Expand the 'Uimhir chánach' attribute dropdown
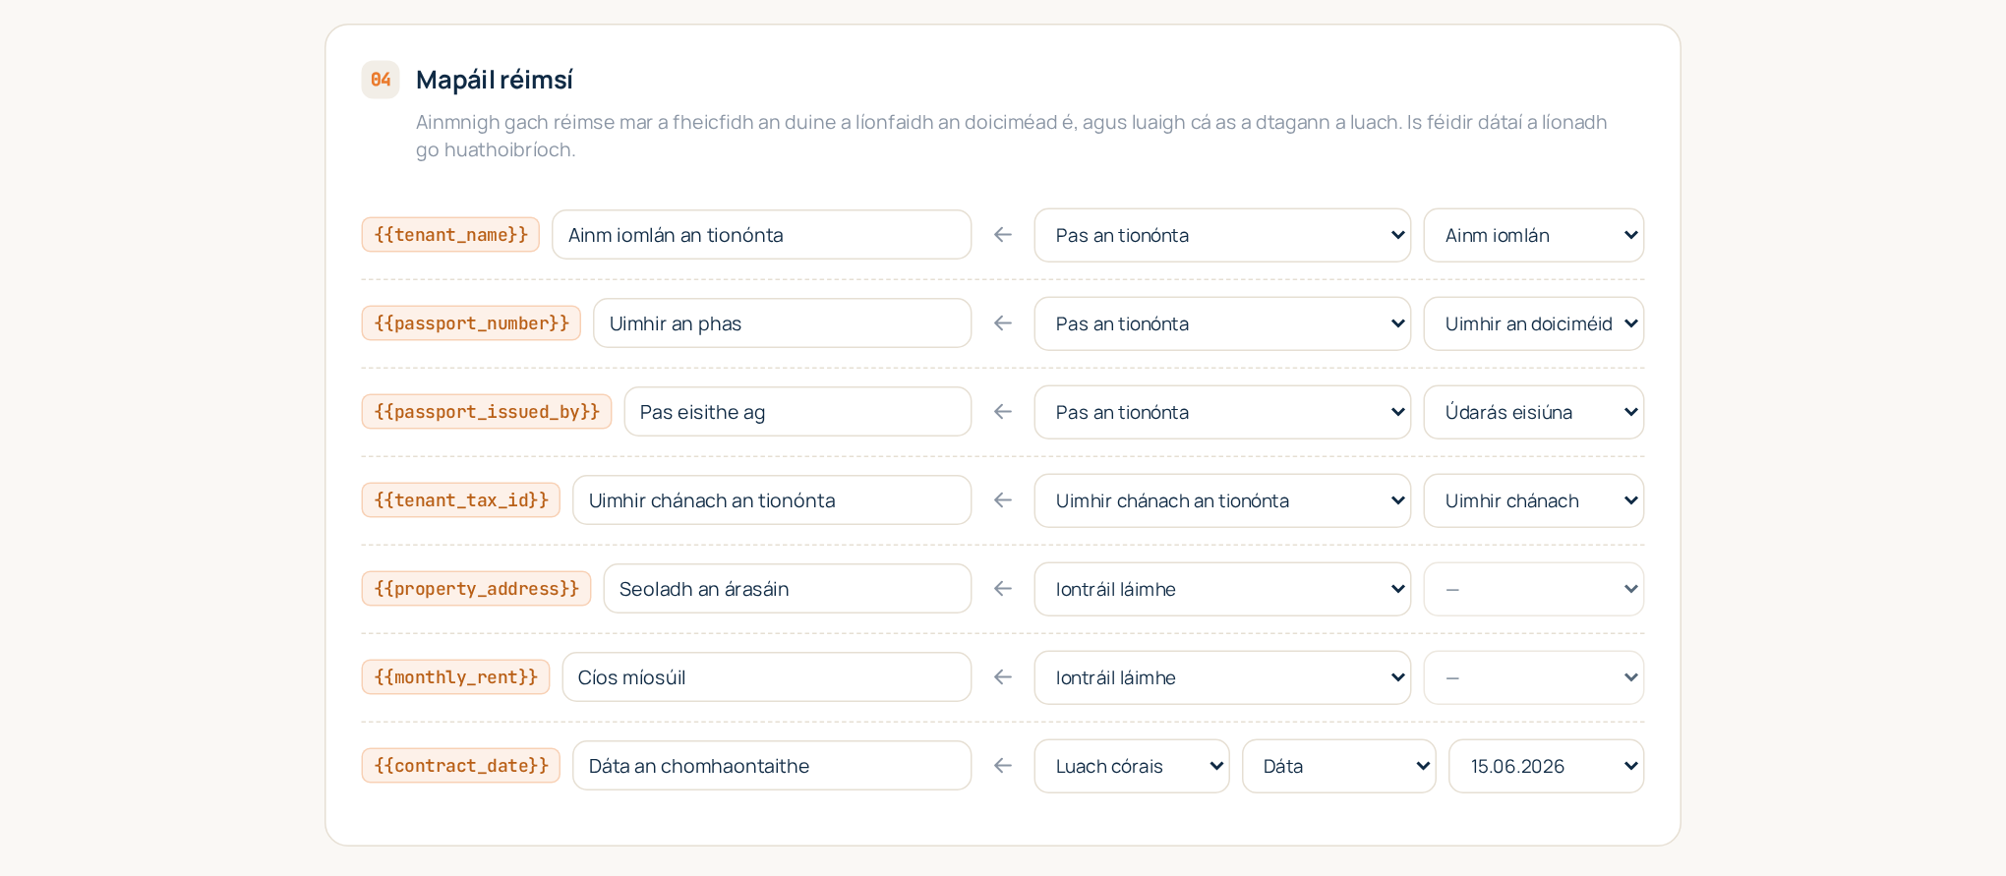This screenshot has width=2006, height=876. (x=1534, y=500)
